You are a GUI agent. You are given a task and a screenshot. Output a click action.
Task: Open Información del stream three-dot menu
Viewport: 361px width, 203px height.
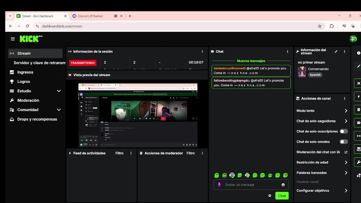pyautogui.click(x=345, y=52)
